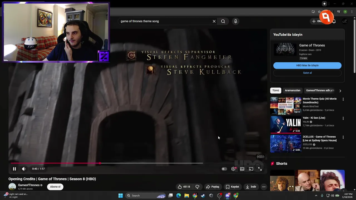Open the green Chrome profile button
Viewport: 356px width, 200px height.
(x=345, y=12)
